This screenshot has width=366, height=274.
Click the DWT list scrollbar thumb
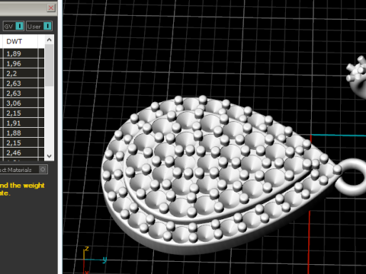[50, 65]
